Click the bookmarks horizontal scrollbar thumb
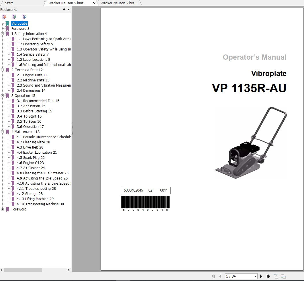 pyautogui.click(x=23, y=270)
